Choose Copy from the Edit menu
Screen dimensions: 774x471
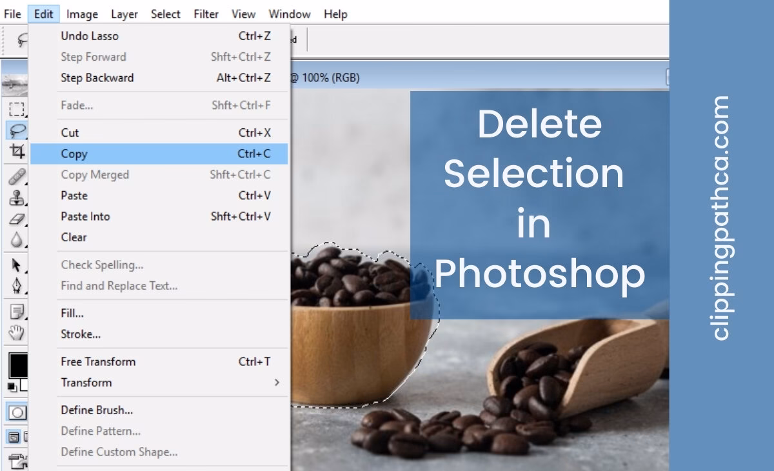(x=74, y=154)
